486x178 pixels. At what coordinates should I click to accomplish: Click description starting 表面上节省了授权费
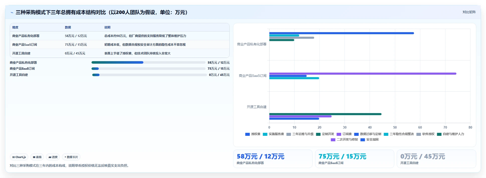click(x=137, y=53)
